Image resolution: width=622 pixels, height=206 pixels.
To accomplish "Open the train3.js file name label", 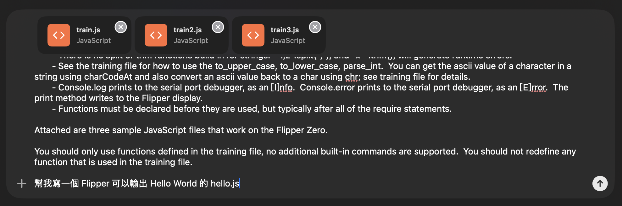I will (x=285, y=30).
